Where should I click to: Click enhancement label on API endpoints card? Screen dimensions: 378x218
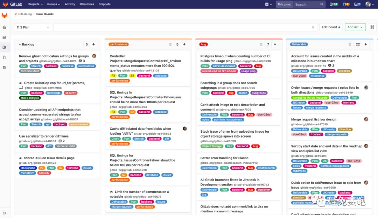click(79, 125)
